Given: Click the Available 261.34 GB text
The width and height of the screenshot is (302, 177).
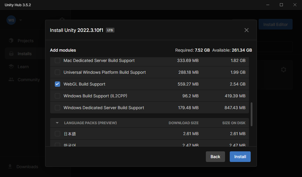Looking at the screenshot, I should (232, 50).
